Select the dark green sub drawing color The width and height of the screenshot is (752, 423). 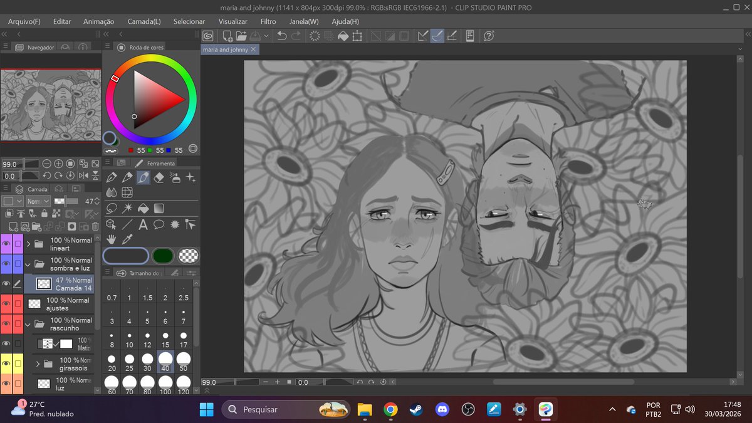[x=162, y=255]
